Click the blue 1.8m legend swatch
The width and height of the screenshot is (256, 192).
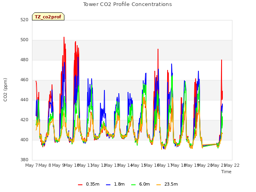point(108,185)
